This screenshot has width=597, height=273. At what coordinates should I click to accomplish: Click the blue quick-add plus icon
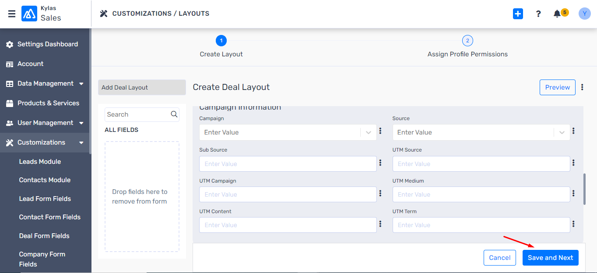click(x=518, y=14)
